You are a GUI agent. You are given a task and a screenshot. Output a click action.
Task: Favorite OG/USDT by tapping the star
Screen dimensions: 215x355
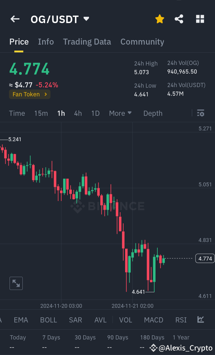[159, 19]
